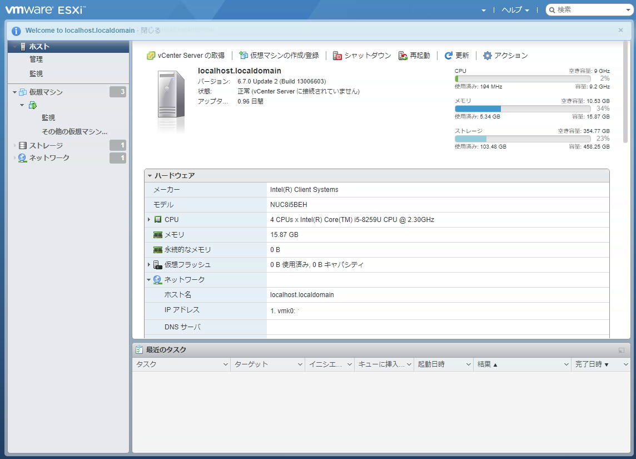This screenshot has height=459, width=636.
Task: Click the 15.87 GB memory value
Action: (284, 235)
